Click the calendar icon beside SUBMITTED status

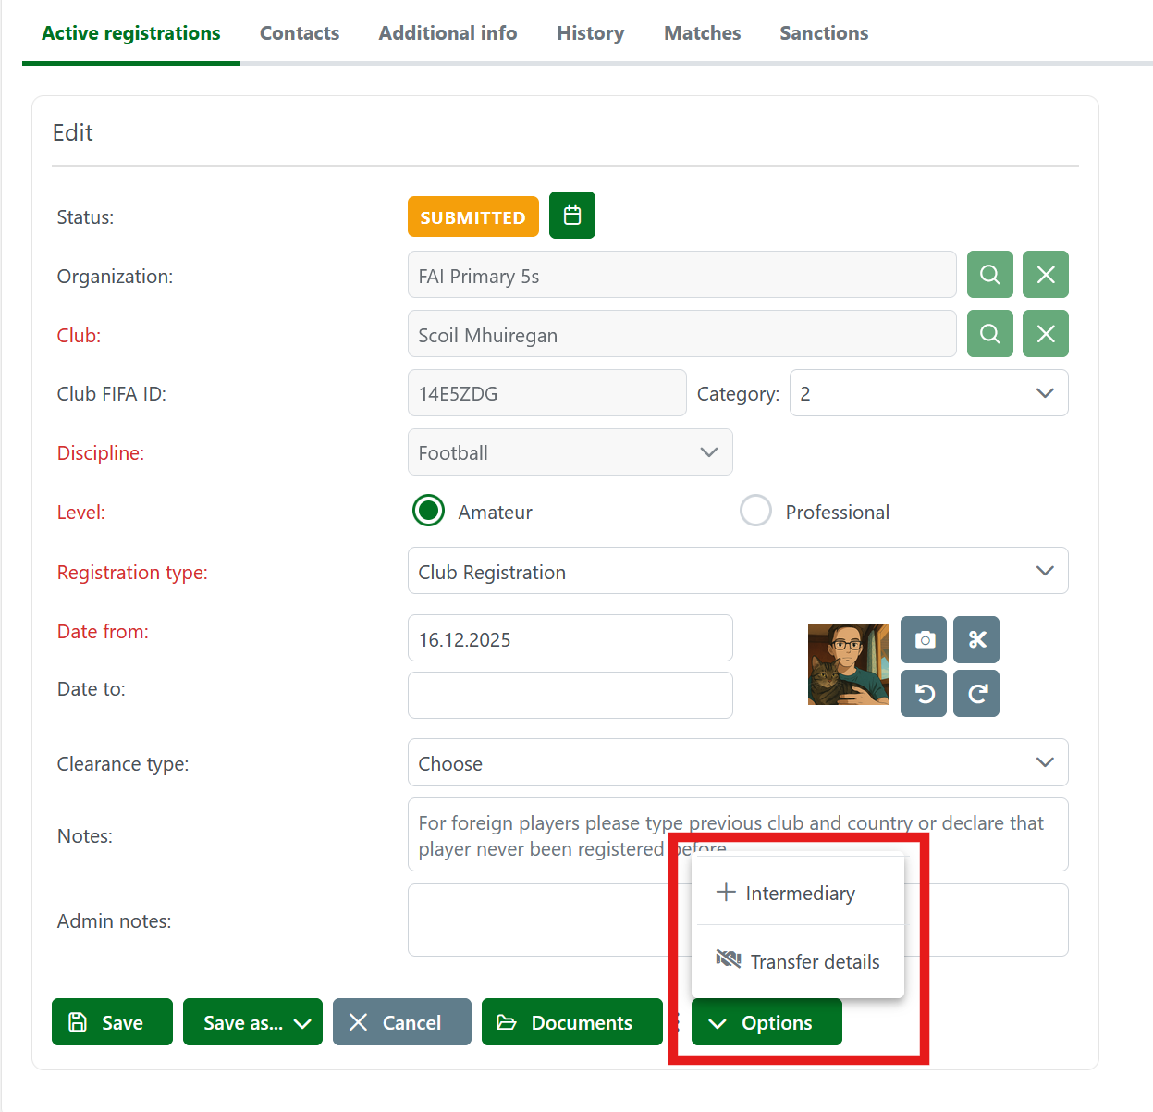(x=571, y=216)
